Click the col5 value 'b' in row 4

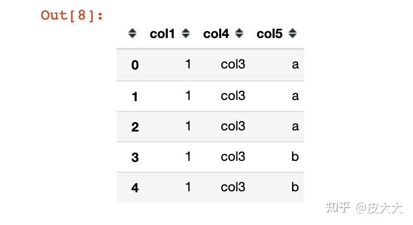coord(295,187)
